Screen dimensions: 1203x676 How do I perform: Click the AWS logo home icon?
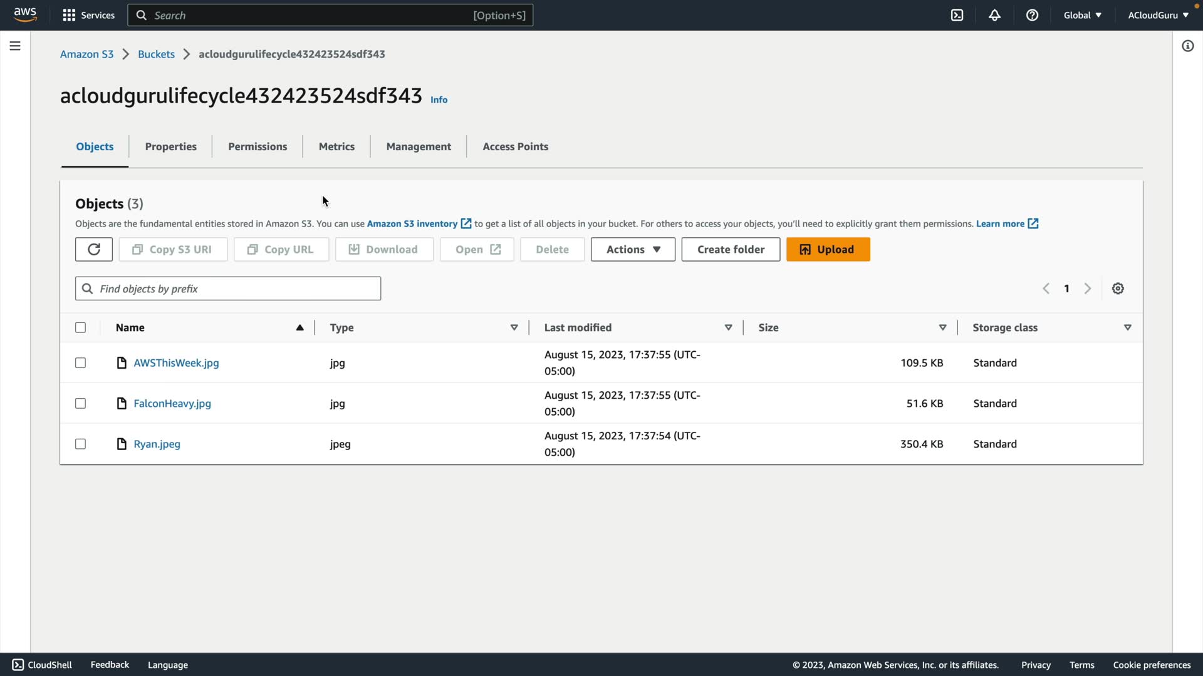click(25, 15)
